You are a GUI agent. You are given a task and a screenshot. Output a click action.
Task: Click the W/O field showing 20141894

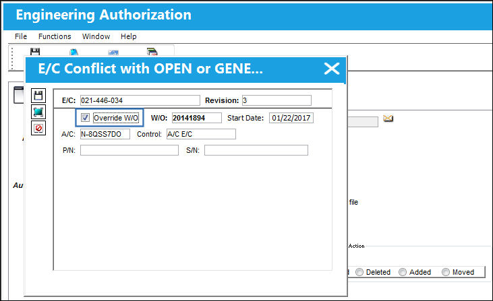[196, 118]
